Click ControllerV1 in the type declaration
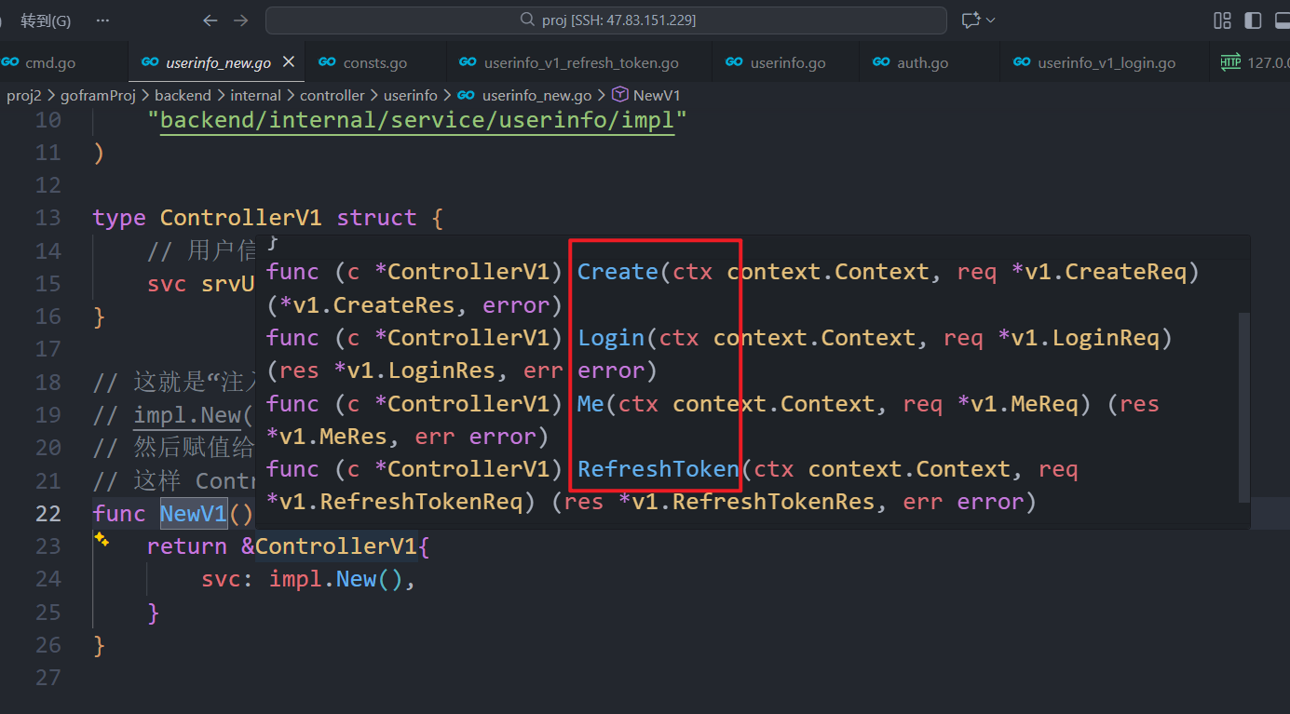The height and width of the screenshot is (714, 1290). [241, 218]
